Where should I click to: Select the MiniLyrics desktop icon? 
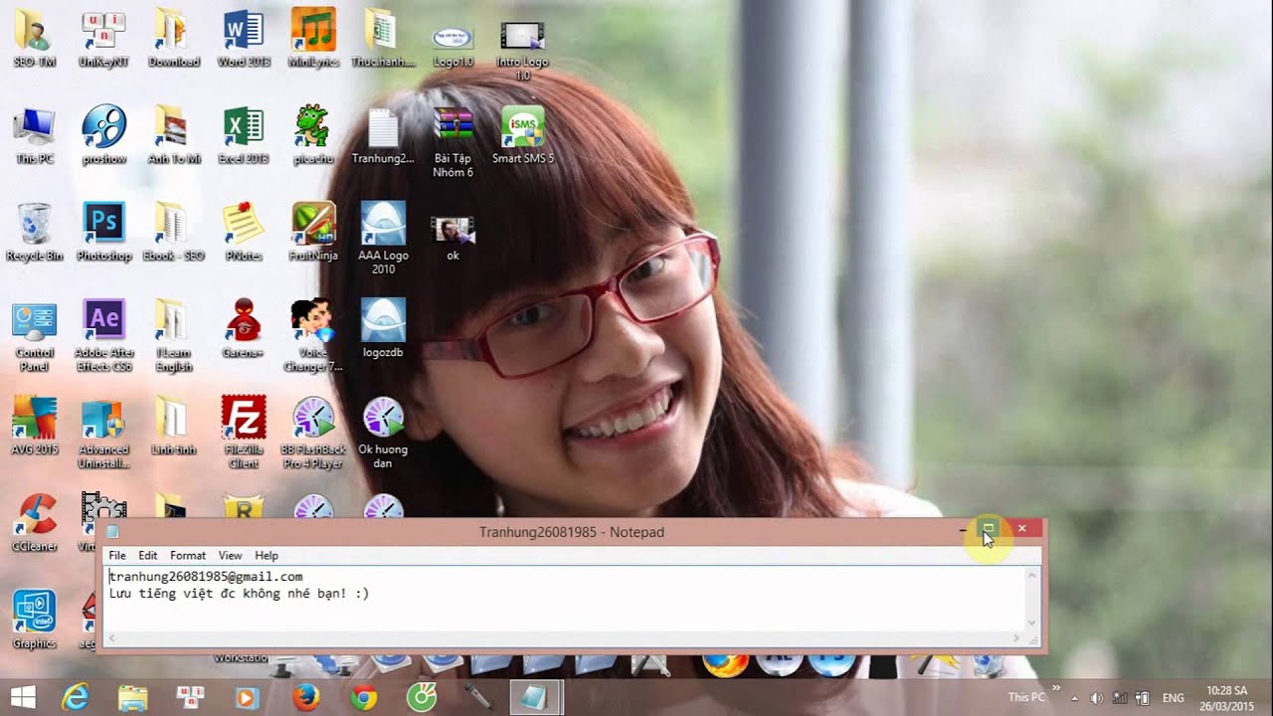[313, 39]
